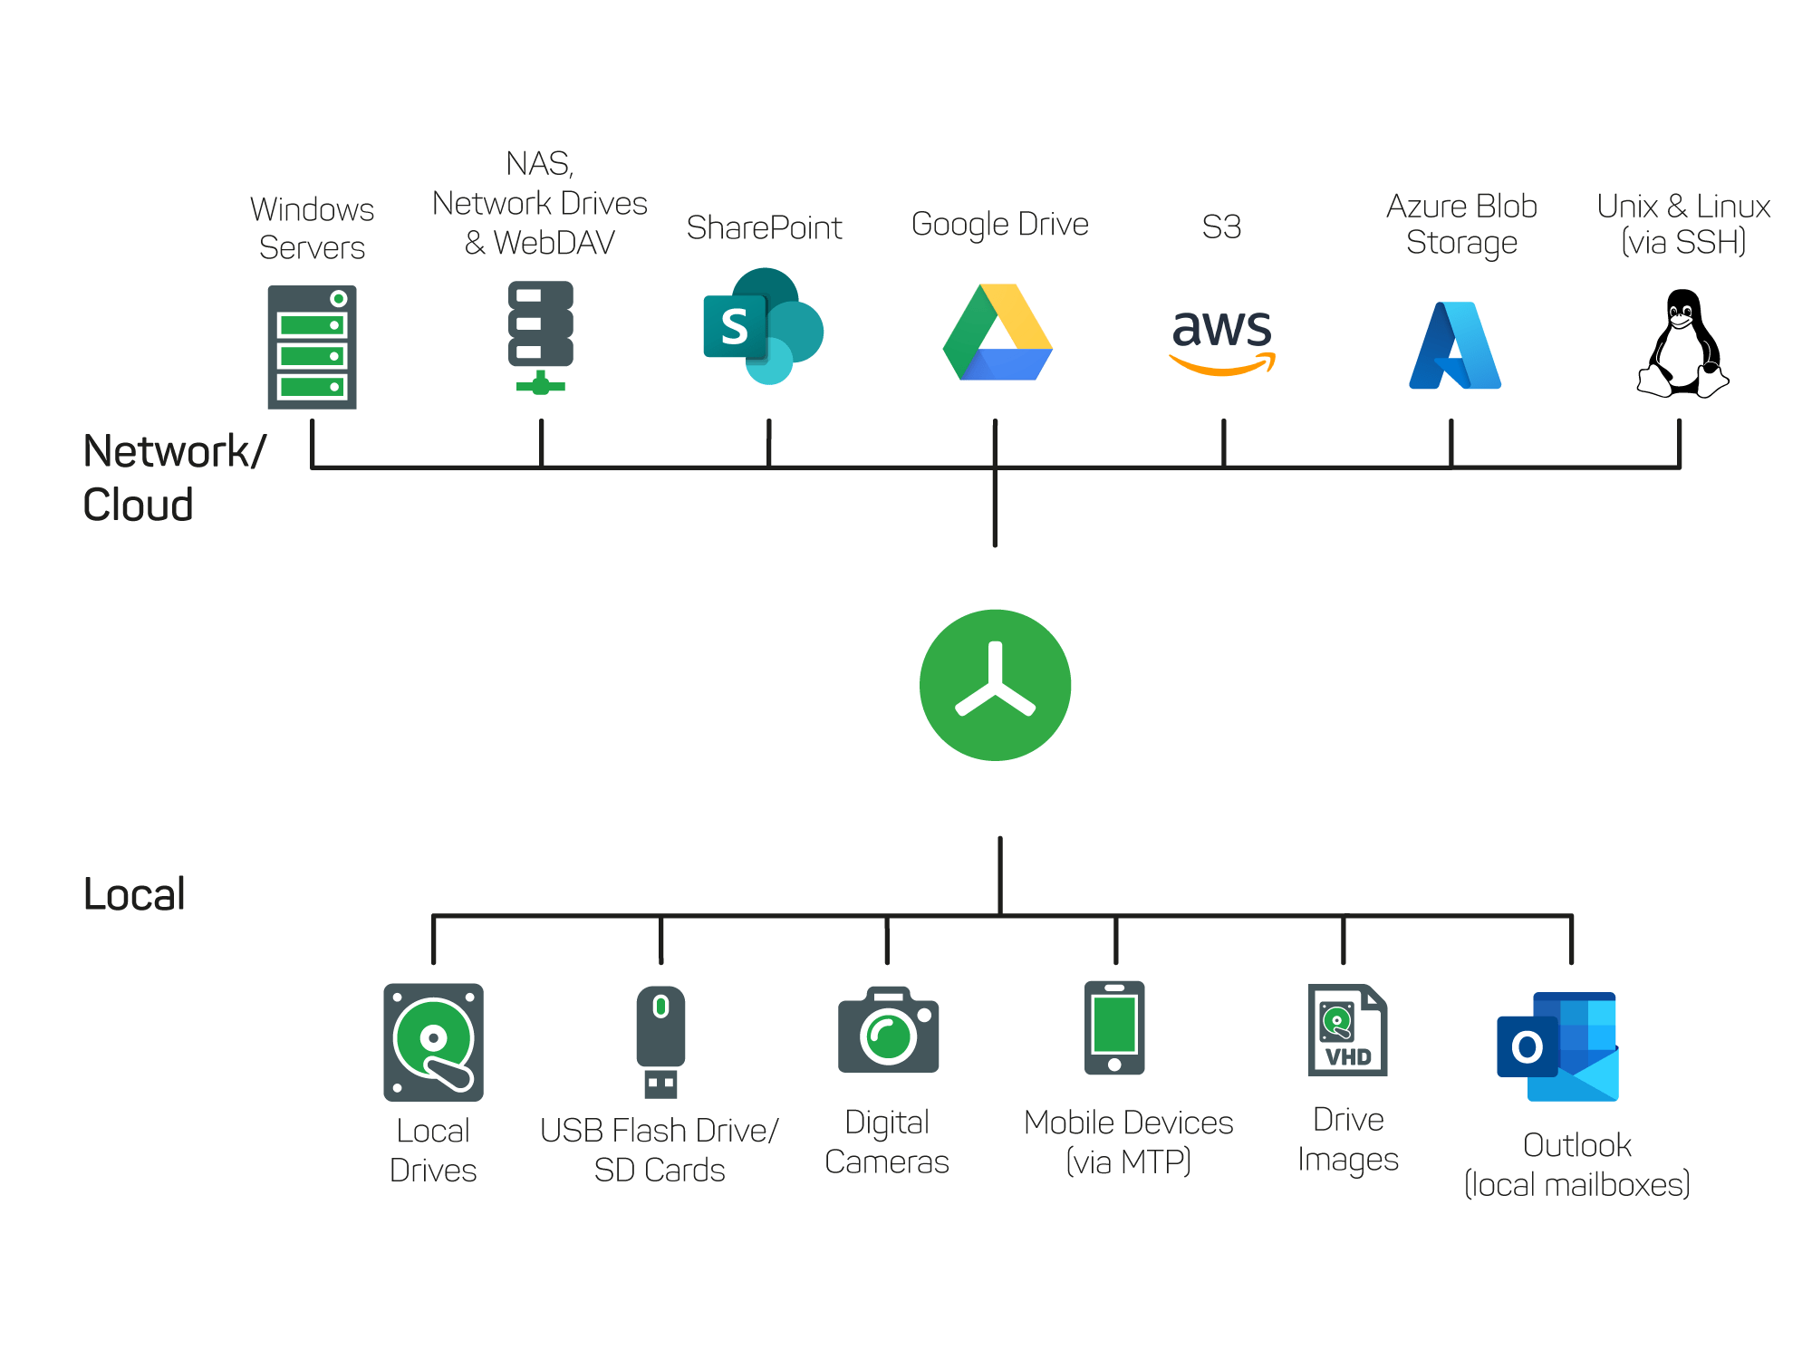The image size is (1812, 1359).
Task: Click the Google Drive text label
Action: [999, 224]
